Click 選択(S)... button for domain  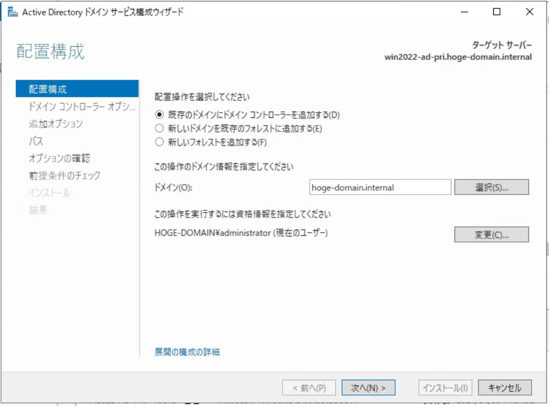coord(492,187)
